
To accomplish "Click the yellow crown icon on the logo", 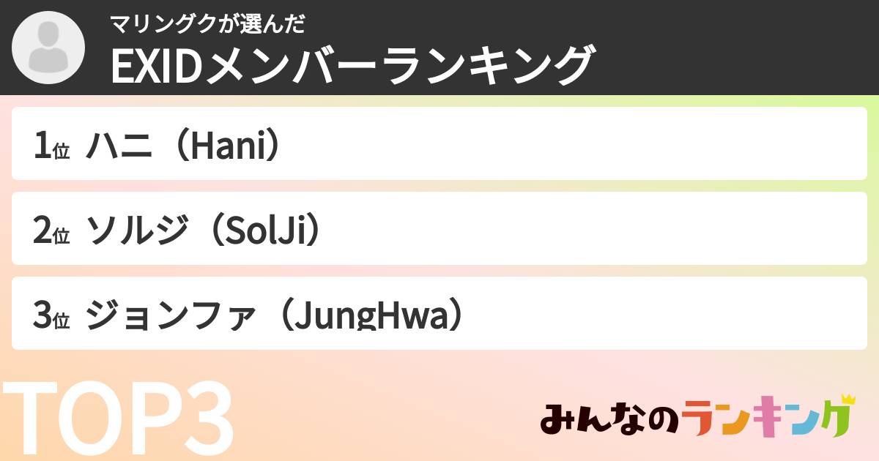I will pyautogui.click(x=848, y=400).
